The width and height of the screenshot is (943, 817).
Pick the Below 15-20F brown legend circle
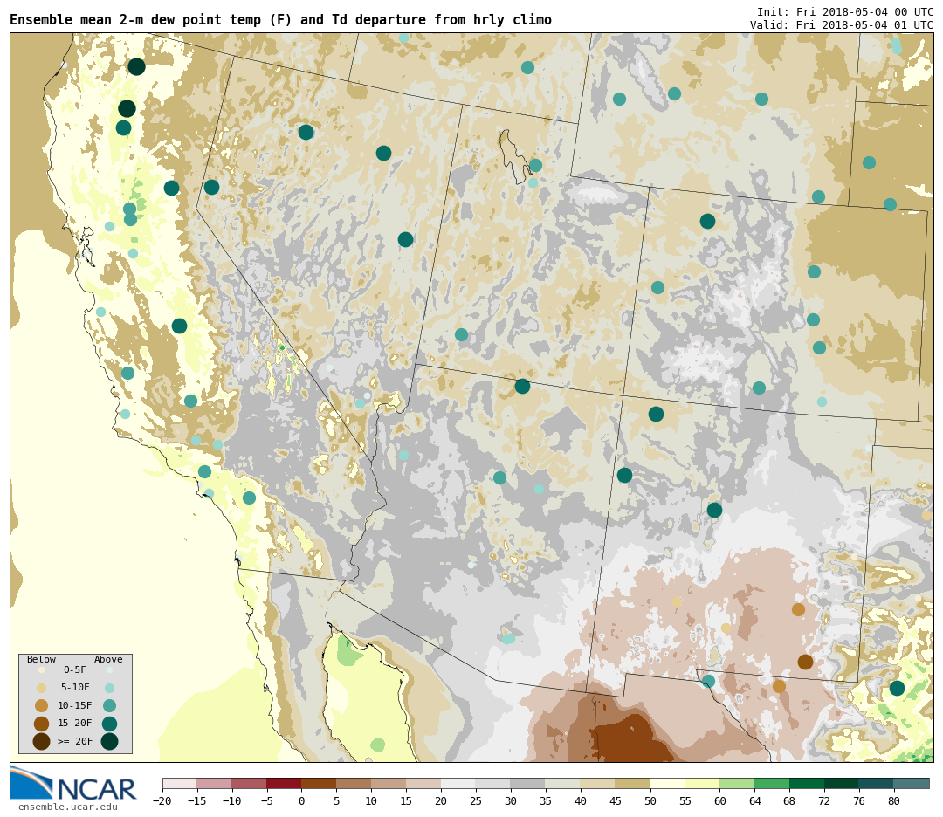[42, 724]
